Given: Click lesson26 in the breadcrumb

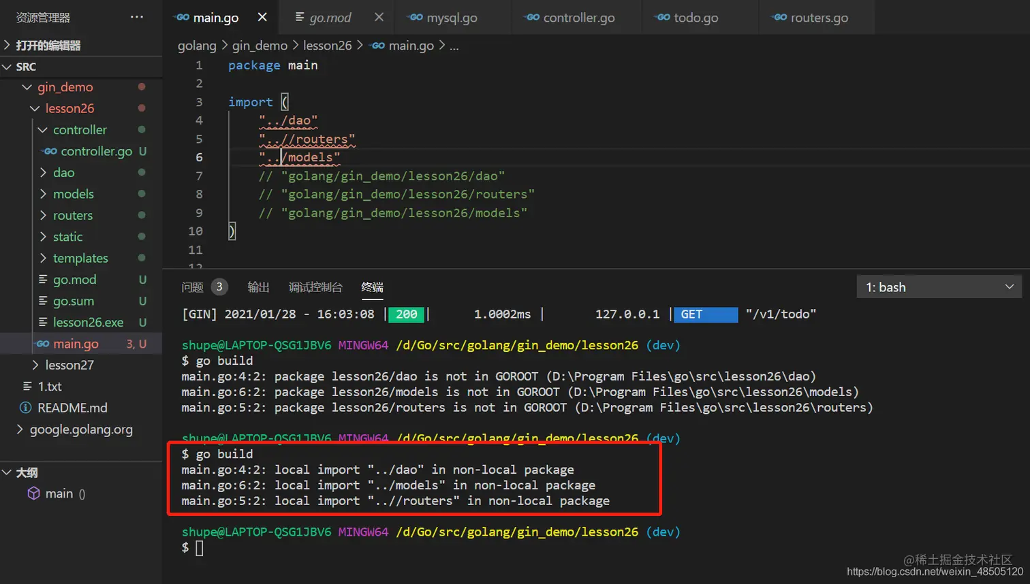Looking at the screenshot, I should click(327, 46).
